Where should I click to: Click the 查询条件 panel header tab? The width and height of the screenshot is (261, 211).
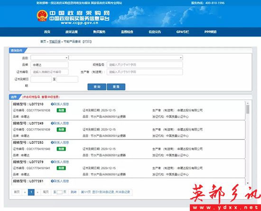tap(17, 51)
